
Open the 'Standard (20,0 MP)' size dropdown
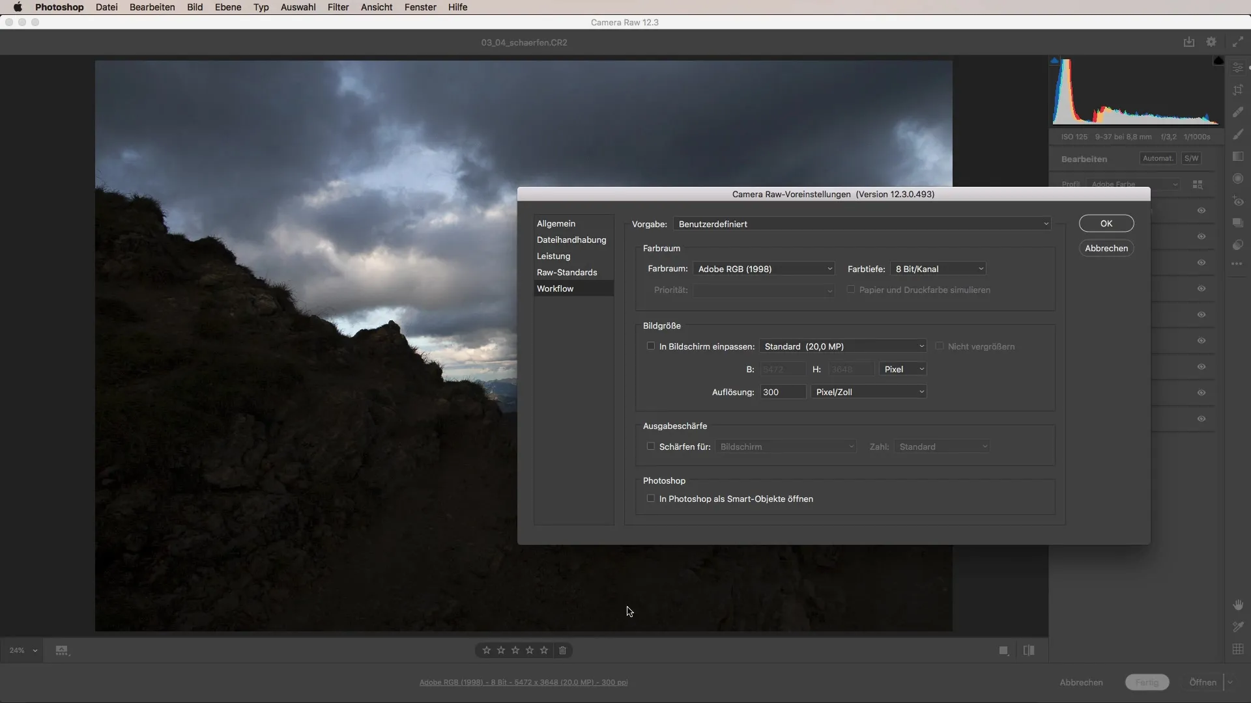point(843,346)
